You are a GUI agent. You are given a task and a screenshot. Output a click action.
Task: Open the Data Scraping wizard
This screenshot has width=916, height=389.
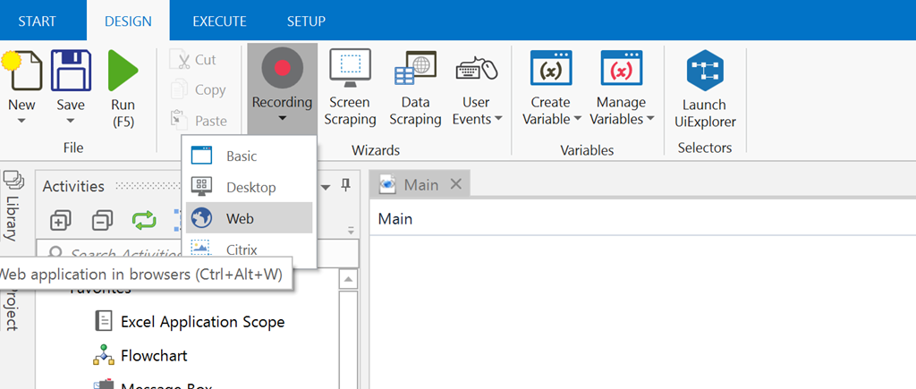tap(415, 88)
